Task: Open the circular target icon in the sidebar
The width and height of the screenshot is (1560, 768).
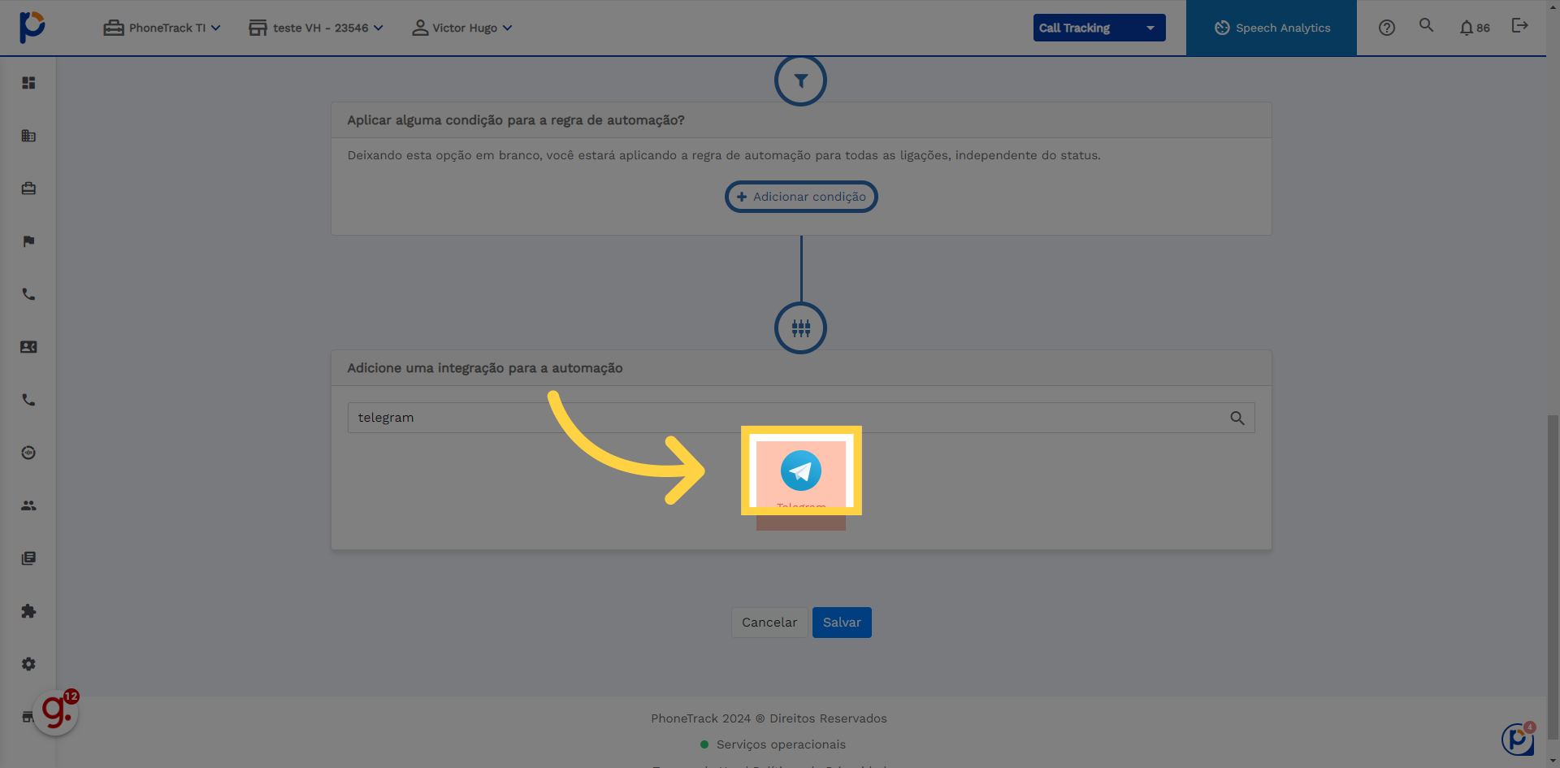Action: pyautogui.click(x=28, y=453)
